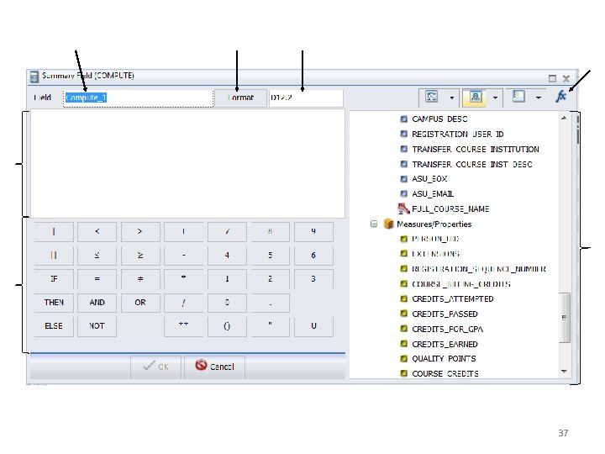The height and width of the screenshot is (454, 605).
Task: Click the THEN keypad button
Action: pos(54,303)
